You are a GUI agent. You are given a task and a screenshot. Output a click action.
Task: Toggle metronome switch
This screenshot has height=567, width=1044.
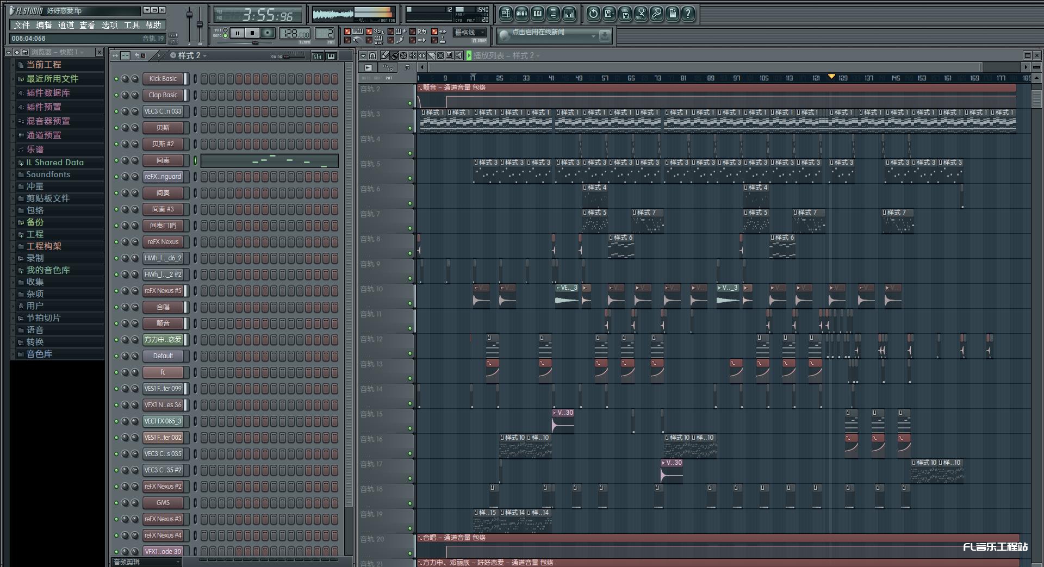point(347,40)
